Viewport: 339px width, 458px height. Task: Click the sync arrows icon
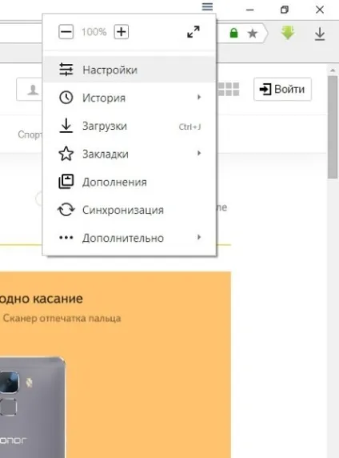66,210
